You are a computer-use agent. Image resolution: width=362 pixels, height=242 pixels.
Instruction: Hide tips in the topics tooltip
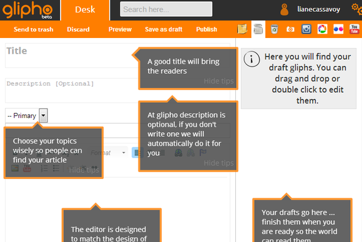tap(84, 170)
